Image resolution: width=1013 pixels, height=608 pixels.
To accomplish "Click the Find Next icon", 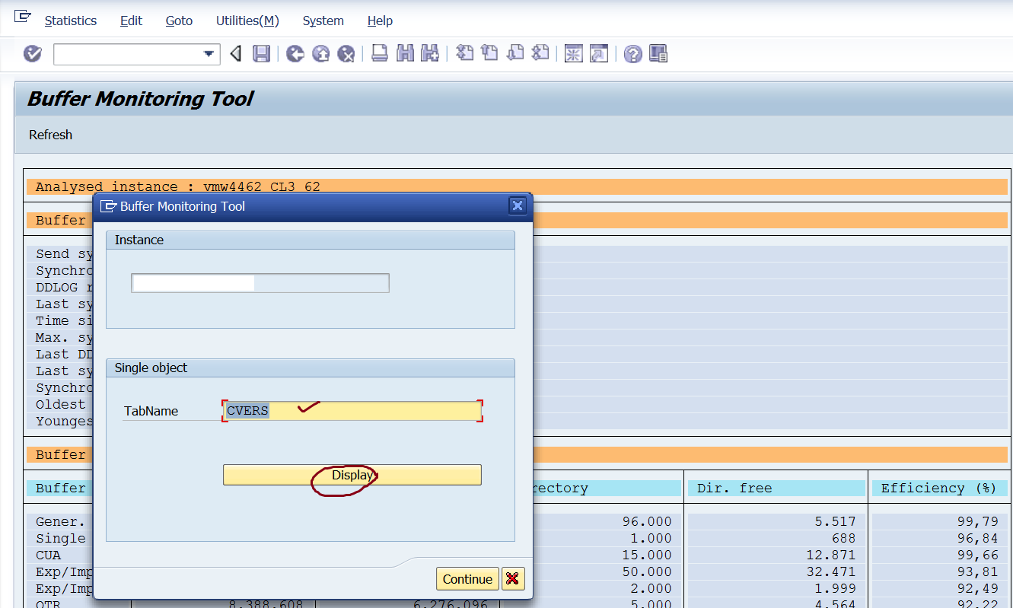I will [429, 53].
